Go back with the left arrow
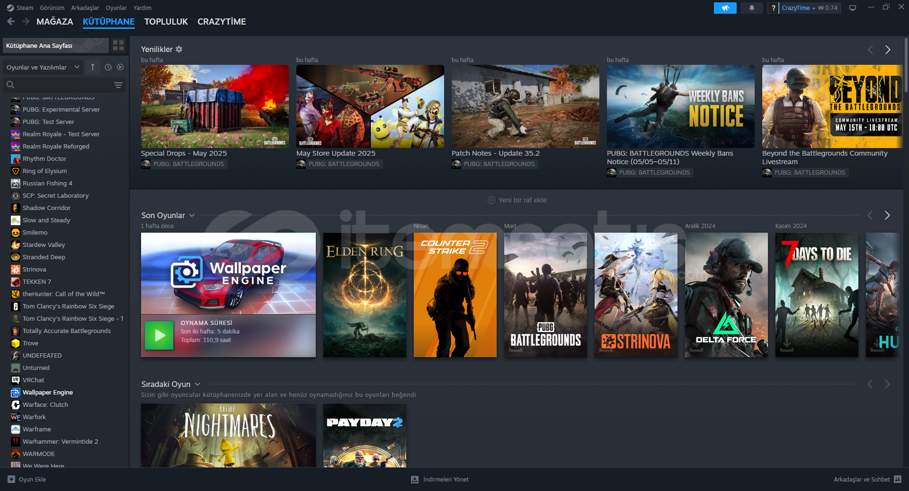 point(11,21)
